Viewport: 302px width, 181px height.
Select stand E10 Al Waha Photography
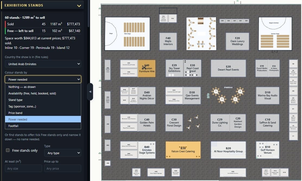274,68
